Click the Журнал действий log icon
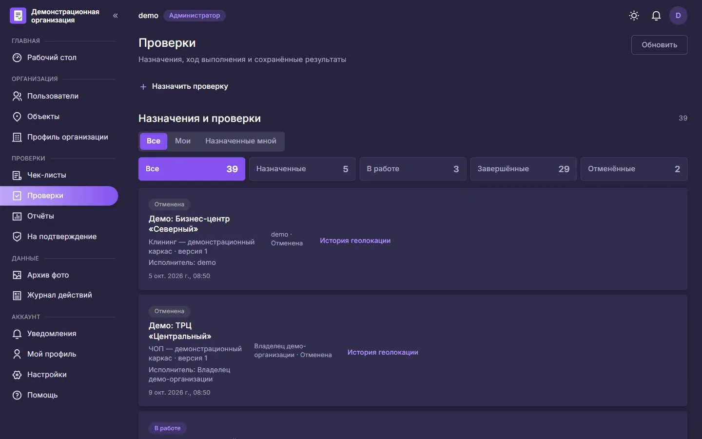702x439 pixels. pyautogui.click(x=17, y=295)
